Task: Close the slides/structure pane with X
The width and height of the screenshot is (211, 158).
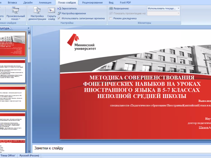Action: [28, 28]
